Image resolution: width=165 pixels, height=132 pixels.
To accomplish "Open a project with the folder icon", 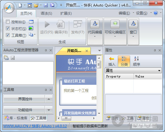I will (36, 5).
